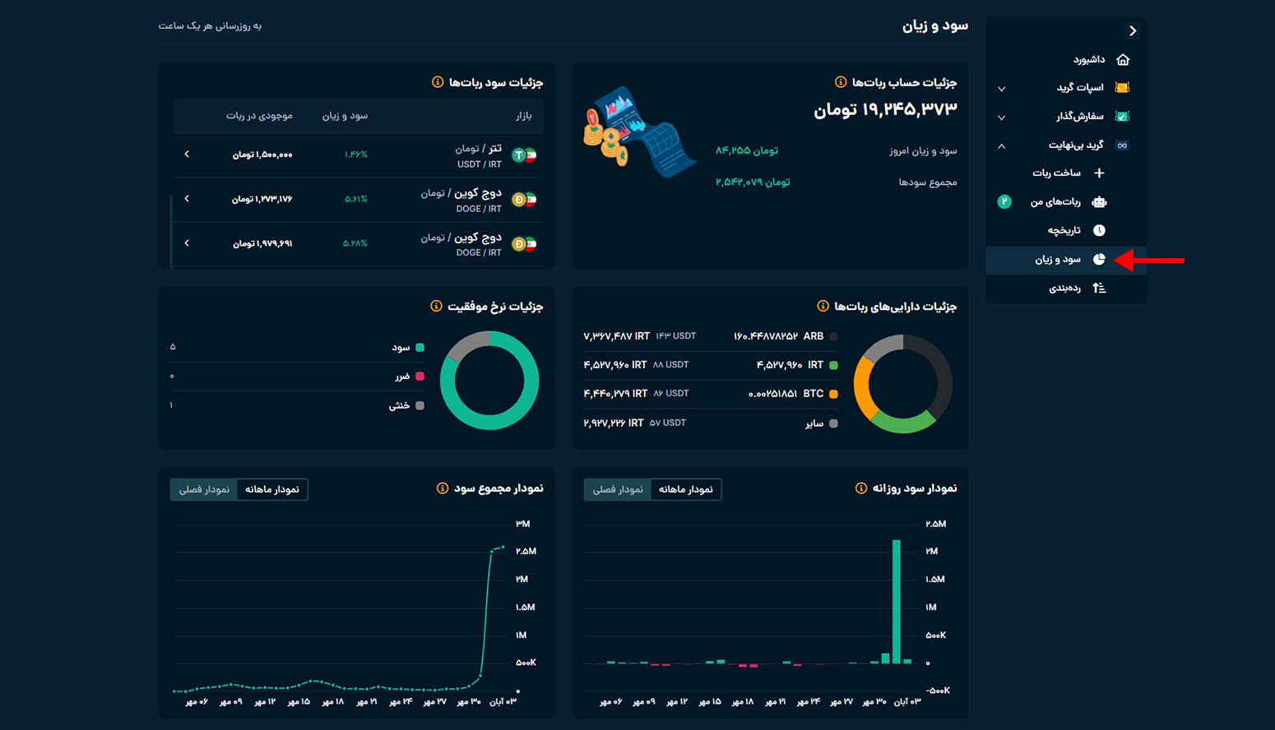Viewport: 1275px width, 730px height.
Task: Collapse the sidebar with the arrow icon
Action: pyautogui.click(x=1133, y=30)
